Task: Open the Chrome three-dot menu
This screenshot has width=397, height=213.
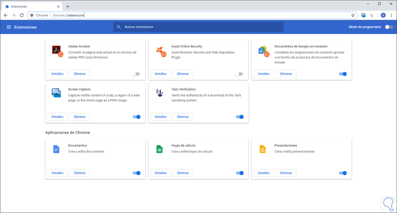Action: 392,15
